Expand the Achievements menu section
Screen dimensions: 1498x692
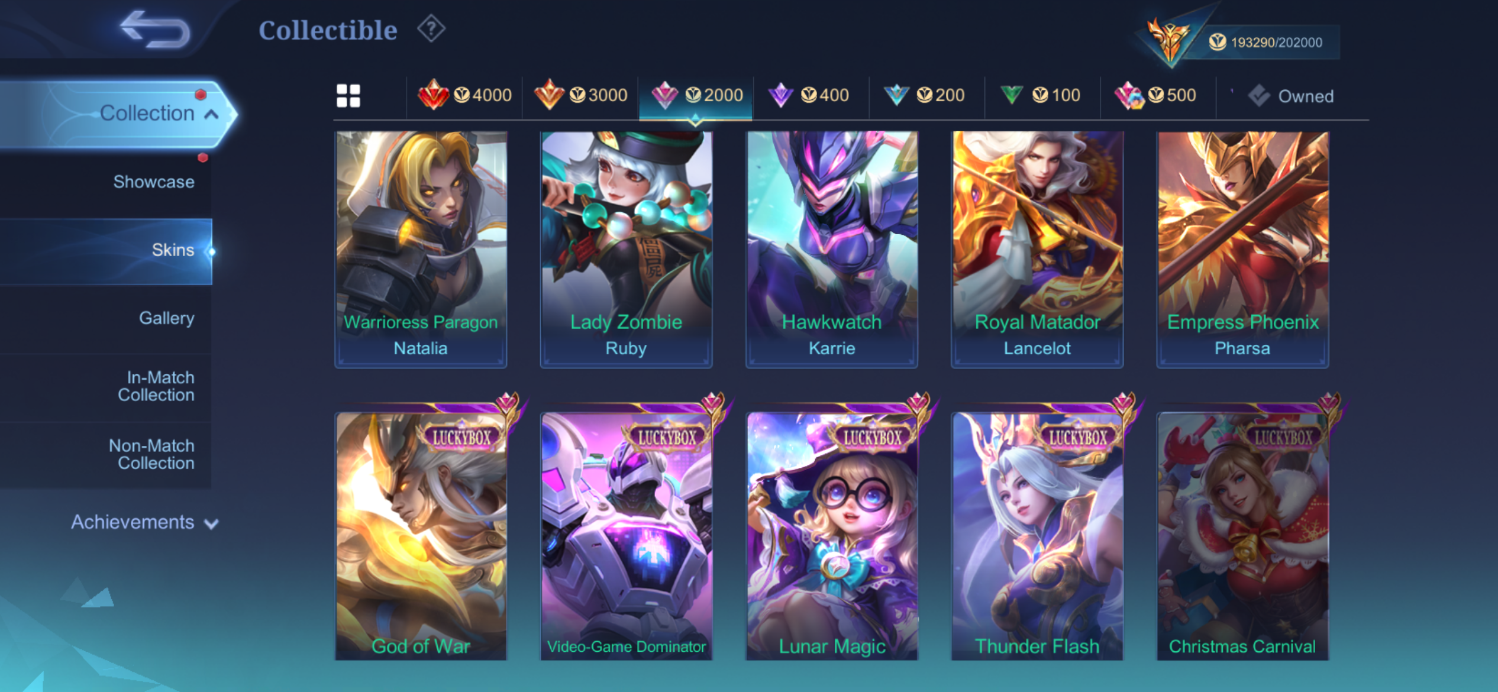(x=144, y=522)
